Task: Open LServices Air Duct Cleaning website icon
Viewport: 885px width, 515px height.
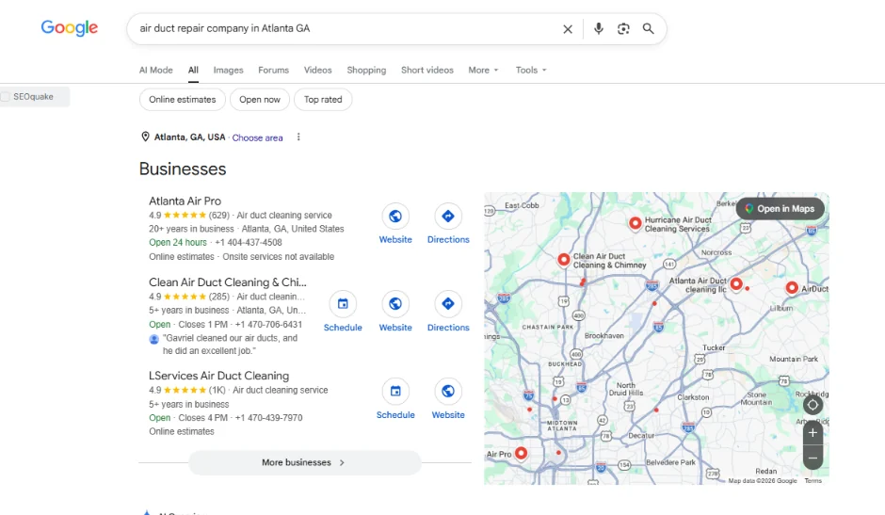Action: tap(448, 392)
